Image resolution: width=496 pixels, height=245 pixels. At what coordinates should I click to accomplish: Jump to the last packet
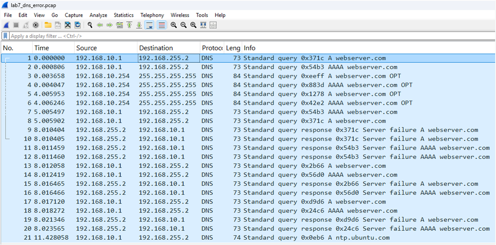pos(139,25)
